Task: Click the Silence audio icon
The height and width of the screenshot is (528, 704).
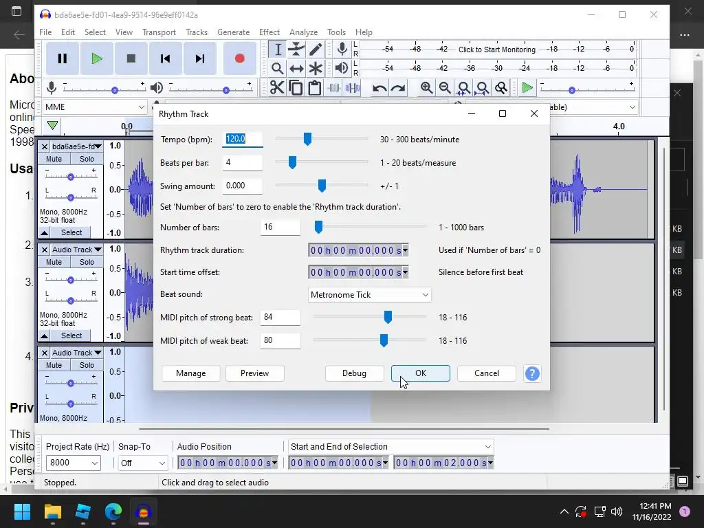Action: pyautogui.click(x=353, y=87)
